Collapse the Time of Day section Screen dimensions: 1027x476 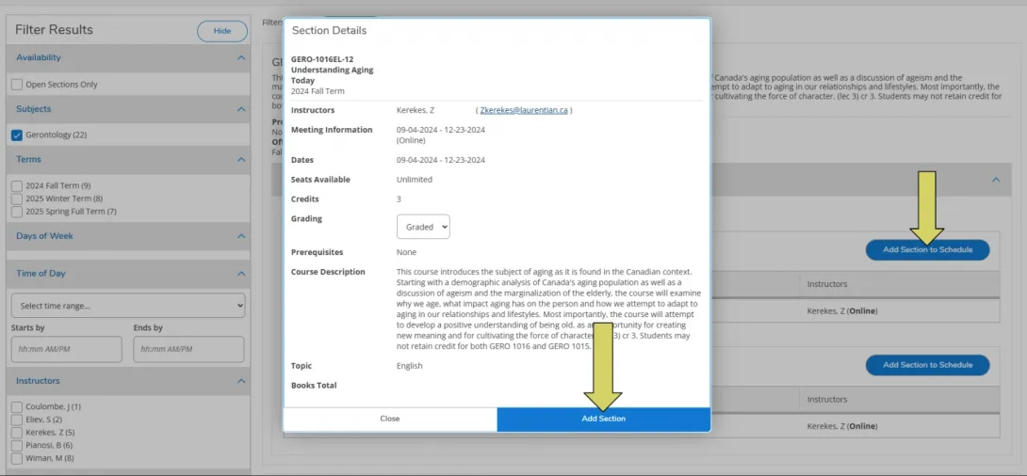pyautogui.click(x=241, y=274)
